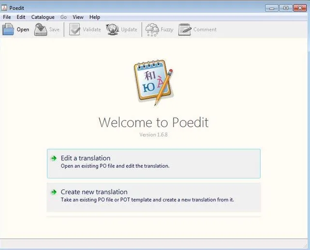Open the Edit menu
The width and height of the screenshot is (310, 250).
pyautogui.click(x=21, y=17)
